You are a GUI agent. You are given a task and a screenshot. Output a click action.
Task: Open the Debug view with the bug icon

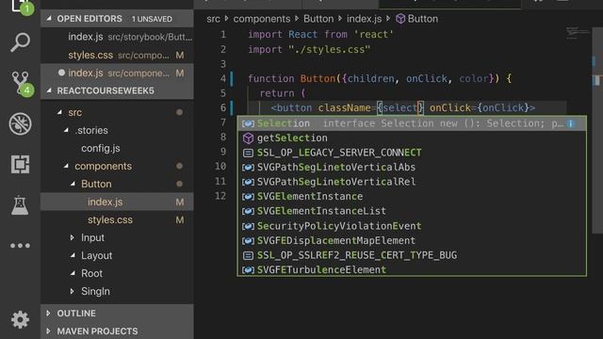[x=20, y=123]
